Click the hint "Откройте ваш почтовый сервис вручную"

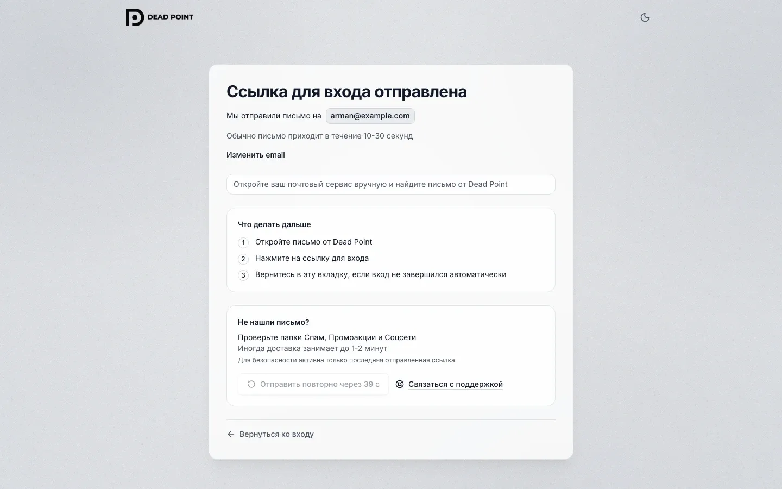[x=391, y=184]
